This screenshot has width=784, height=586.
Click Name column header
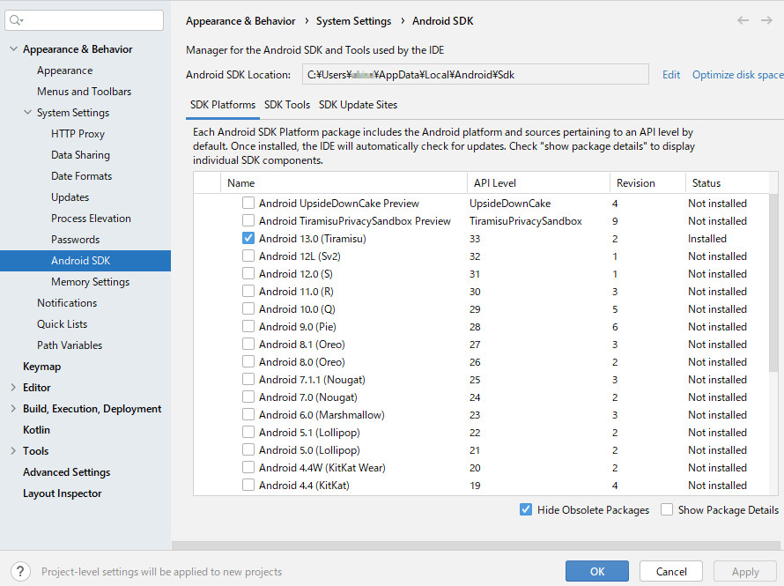(x=344, y=183)
